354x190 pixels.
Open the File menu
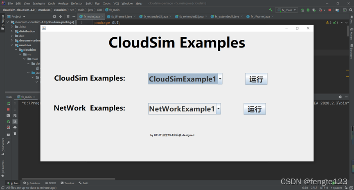click(x=10, y=3)
